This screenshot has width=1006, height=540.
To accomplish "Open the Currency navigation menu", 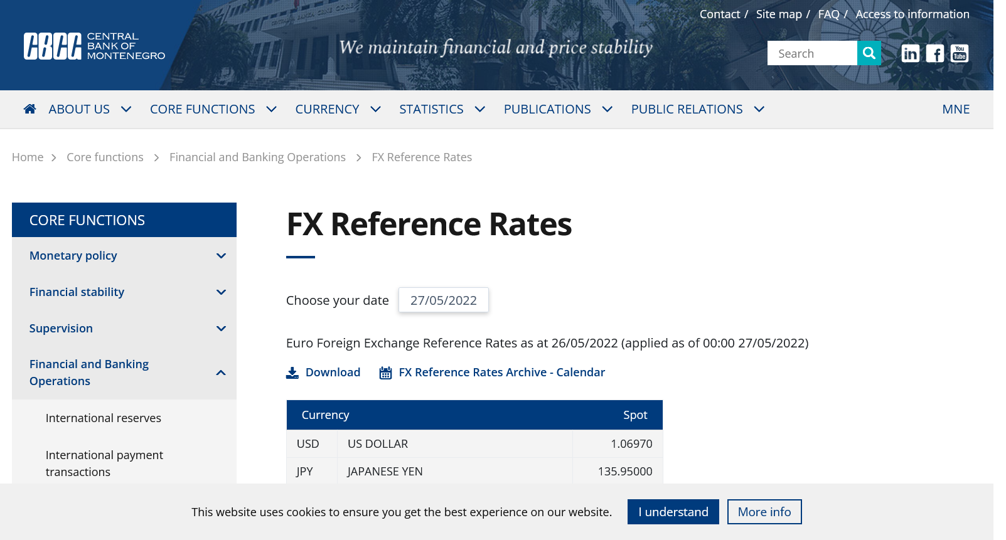I will pyautogui.click(x=338, y=110).
